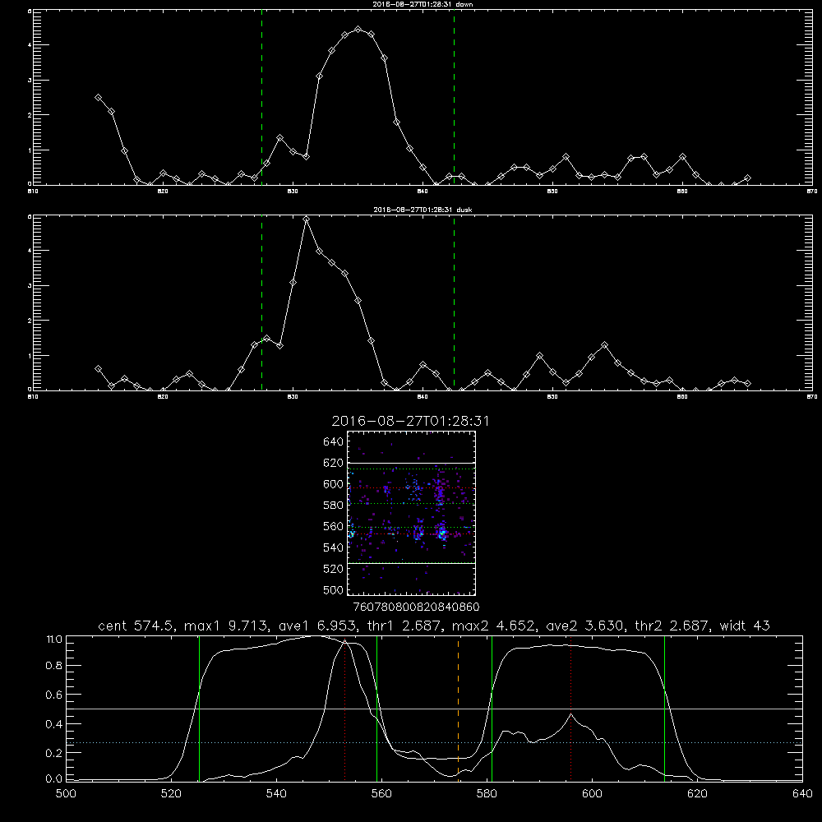
Task: Click the dawn plot title text
Action: point(423,4)
